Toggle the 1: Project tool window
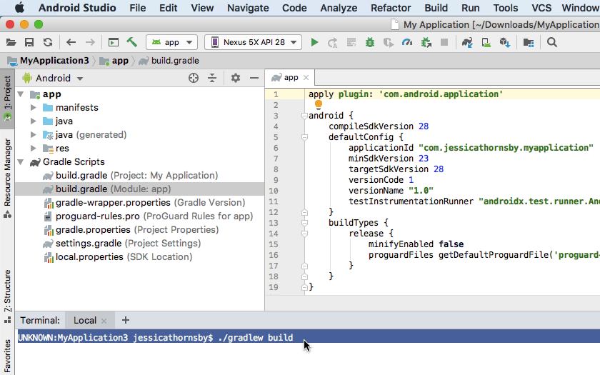Screen dimensions: 600x375 click(7, 98)
